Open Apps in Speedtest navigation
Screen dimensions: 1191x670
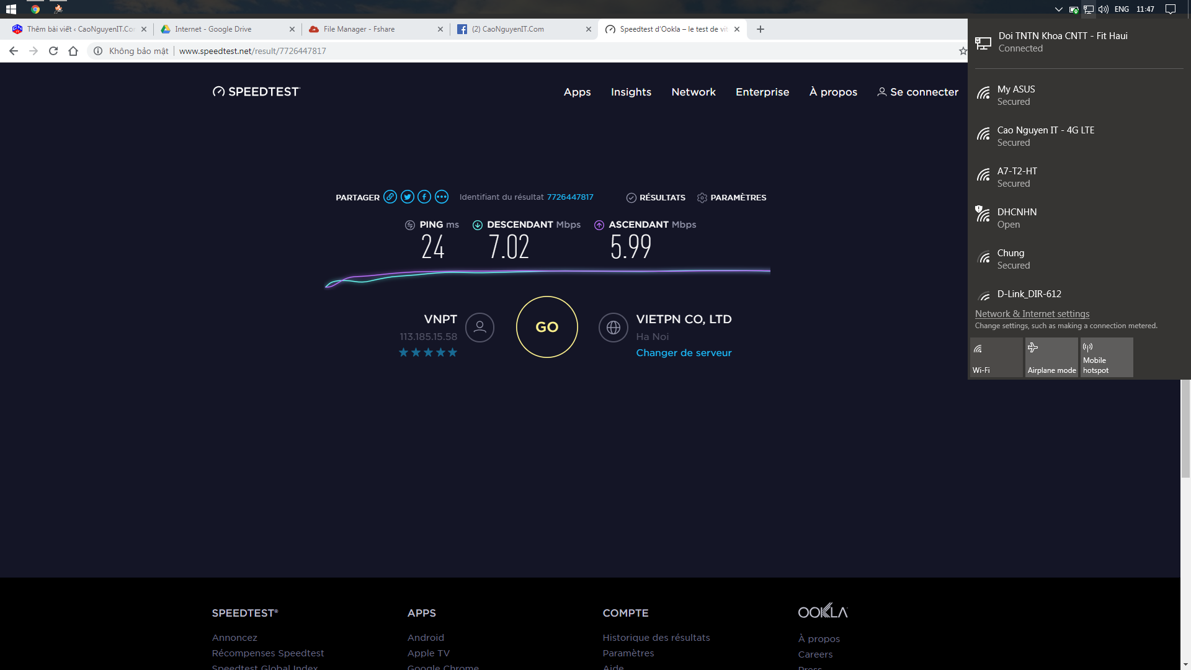click(577, 92)
